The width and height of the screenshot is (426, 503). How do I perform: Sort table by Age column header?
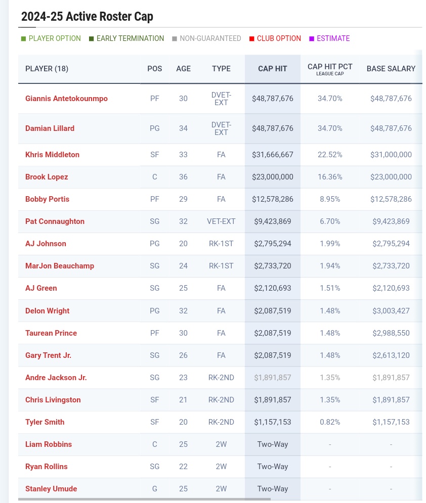[x=183, y=69]
